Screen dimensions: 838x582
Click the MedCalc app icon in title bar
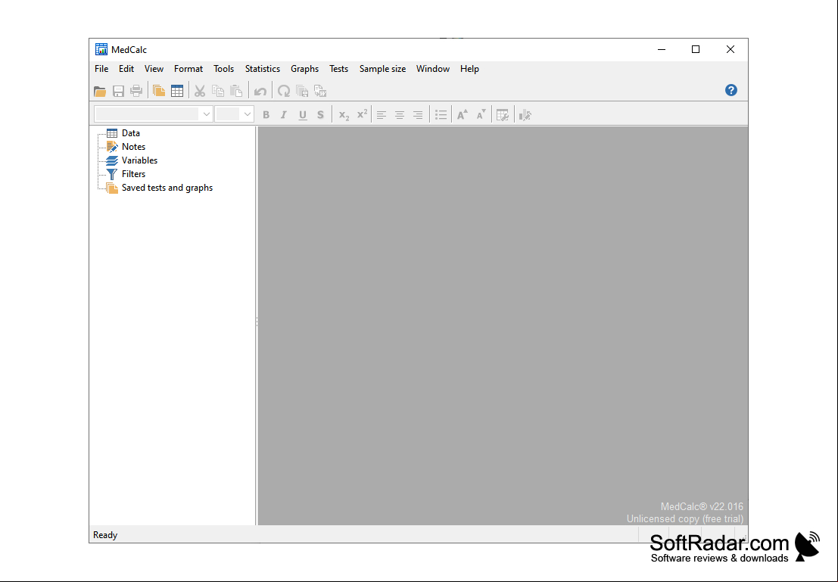coord(101,50)
